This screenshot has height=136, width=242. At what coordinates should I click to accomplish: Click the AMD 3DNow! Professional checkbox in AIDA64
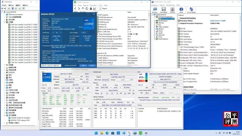pos(97,60)
